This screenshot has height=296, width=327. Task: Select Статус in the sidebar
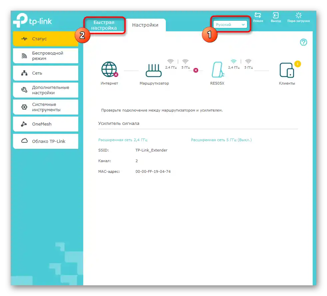pos(46,39)
